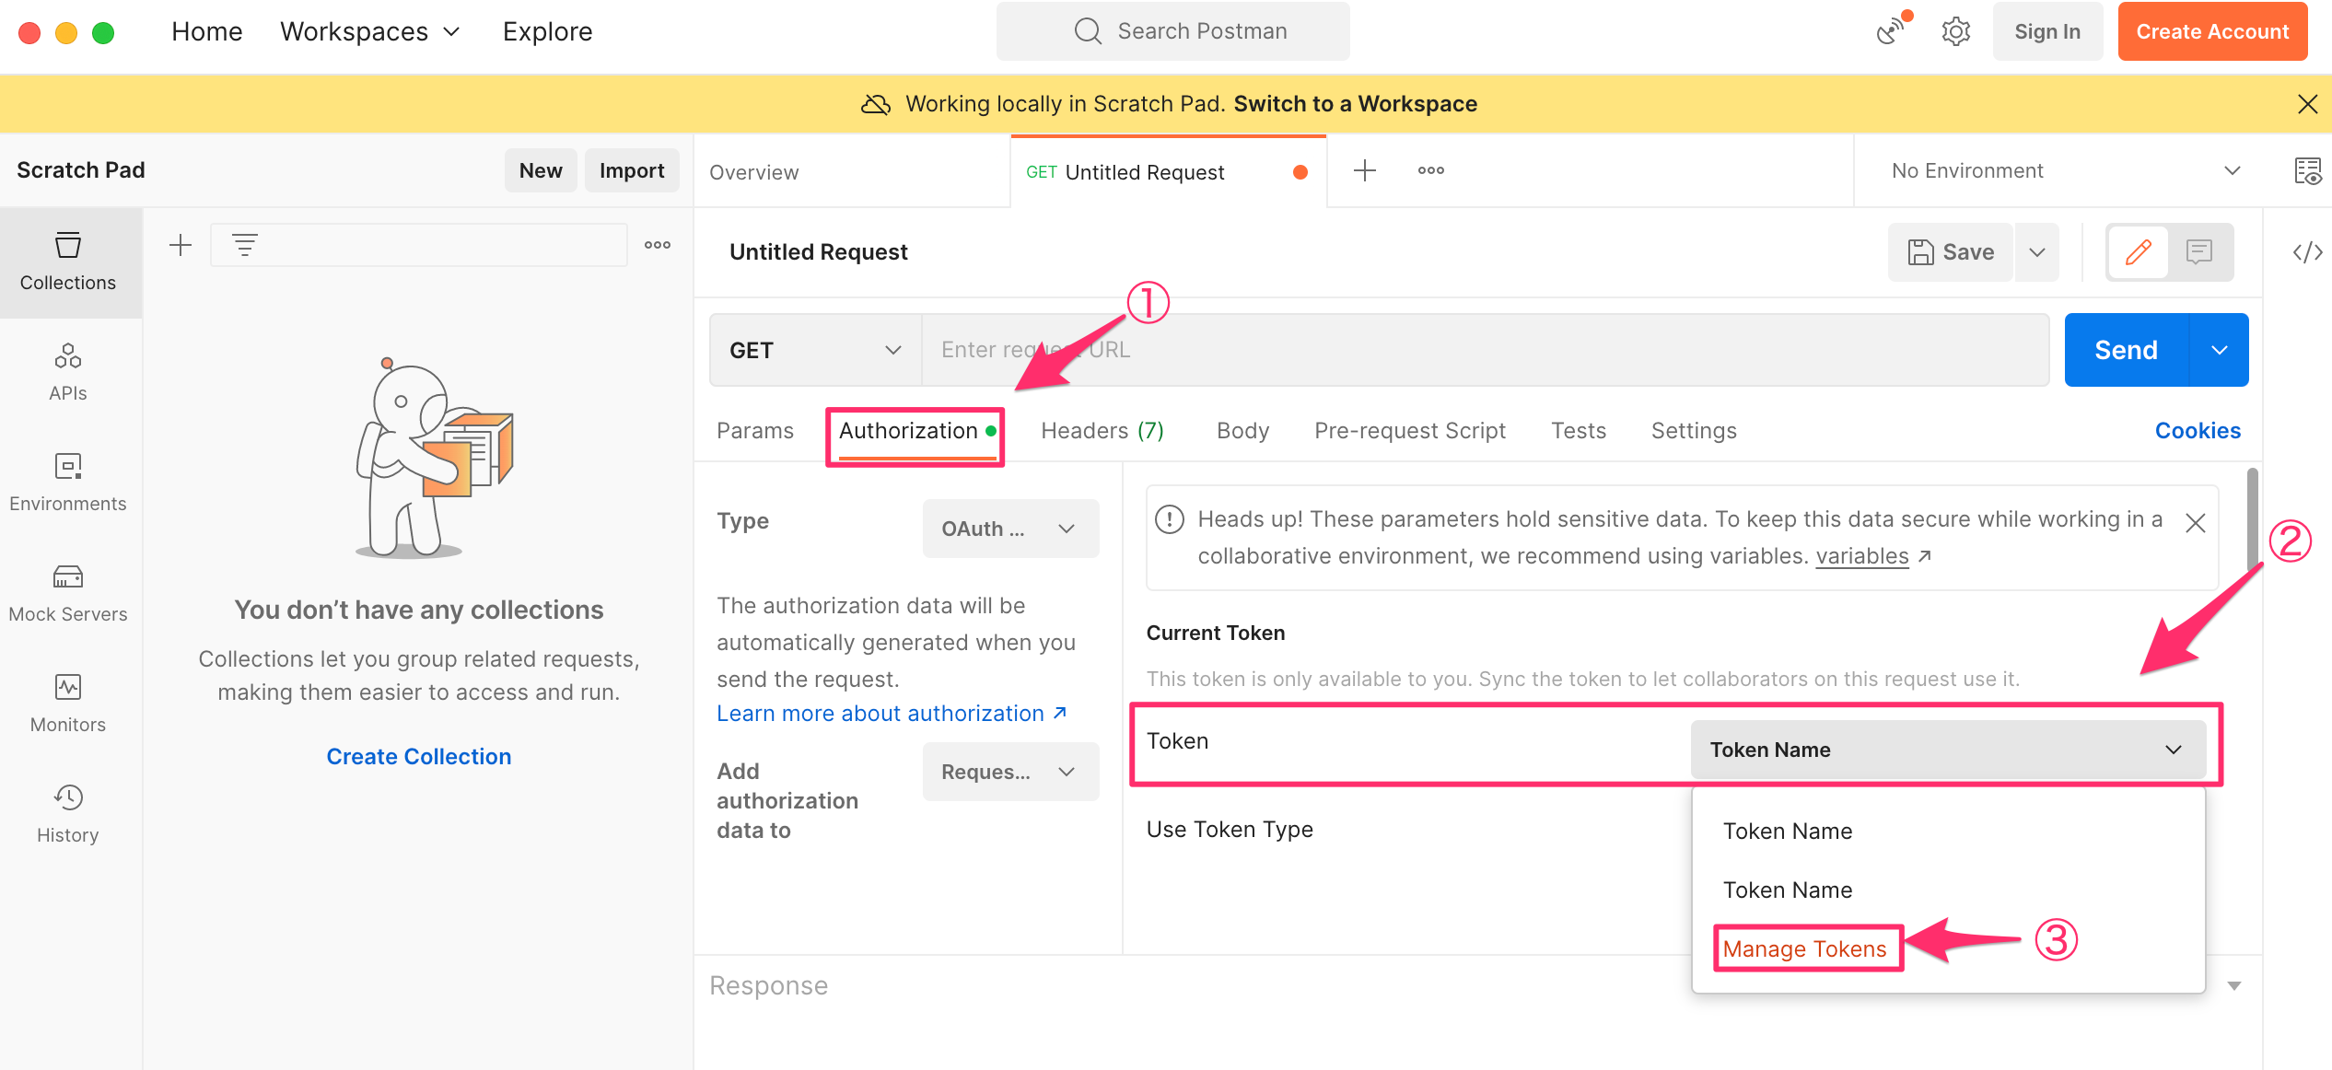Switch to the Authorization tab
This screenshot has height=1070, width=2332.
915,431
